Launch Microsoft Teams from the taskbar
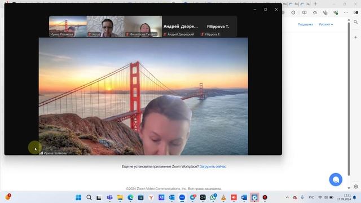This screenshot has height=203, width=361. 109,197
